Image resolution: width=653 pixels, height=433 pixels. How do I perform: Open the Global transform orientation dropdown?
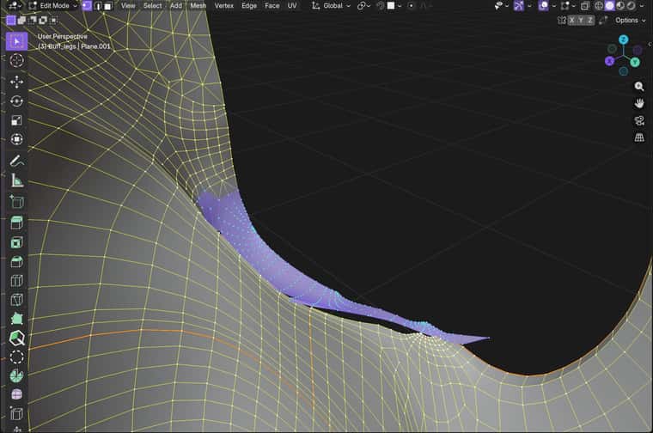point(331,5)
